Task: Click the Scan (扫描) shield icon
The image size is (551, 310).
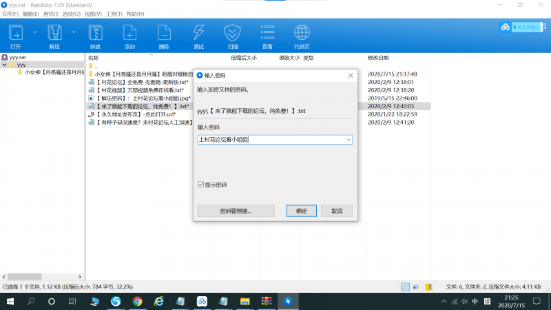Action: point(233,33)
